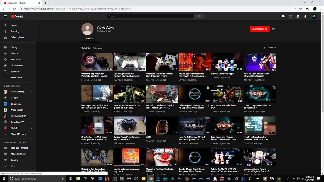324x182 pixels.
Task: Open the three-dot menu on Superman Skin video
Action: click(x=209, y=106)
